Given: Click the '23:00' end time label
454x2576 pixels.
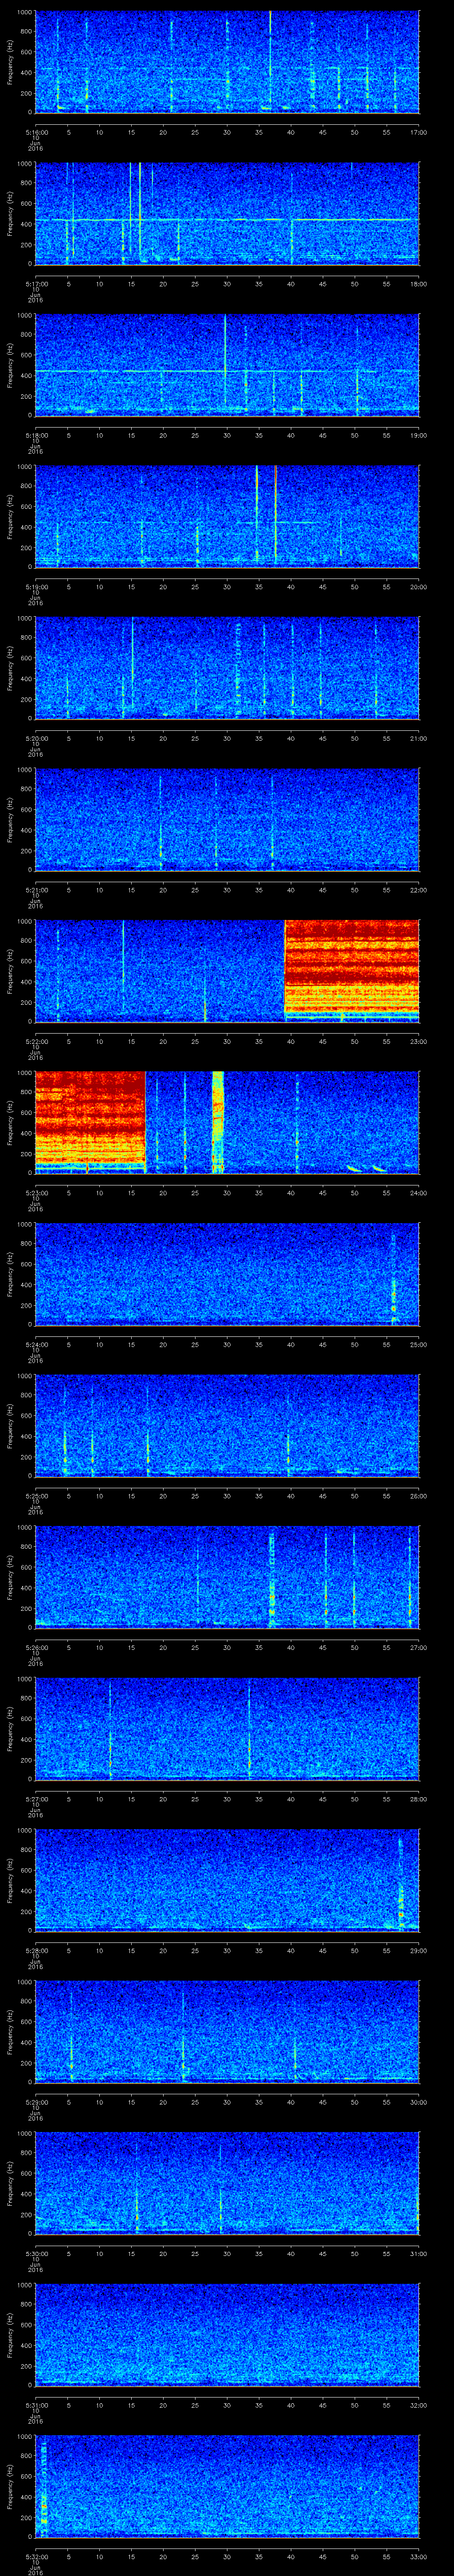Looking at the screenshot, I should 418,1041.
